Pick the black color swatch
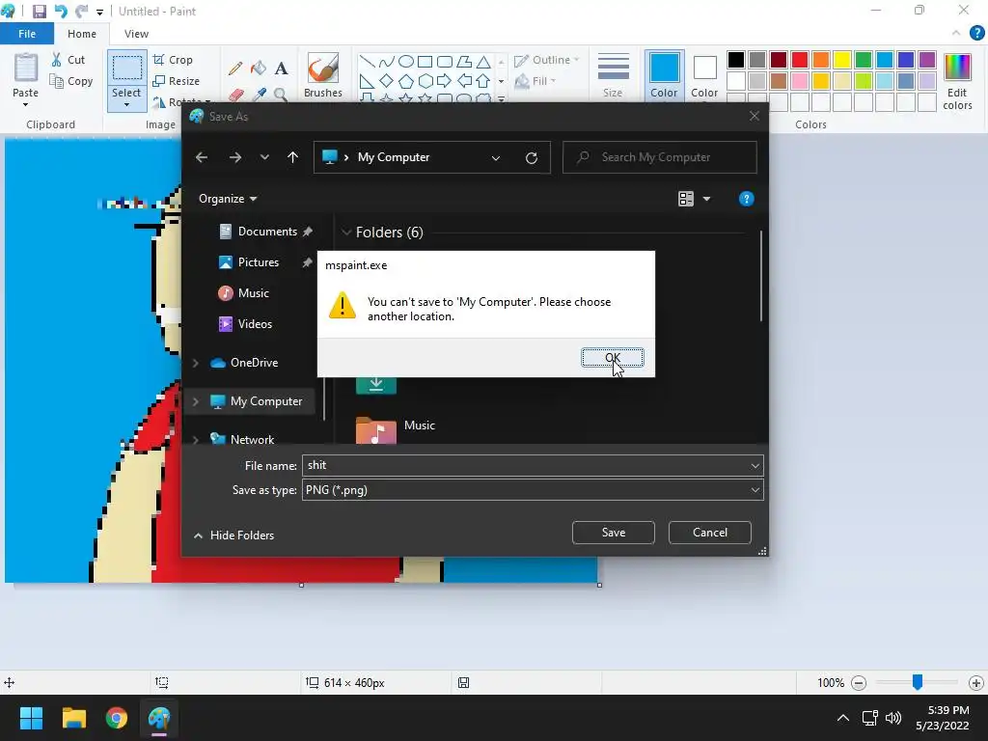 pyautogui.click(x=735, y=60)
